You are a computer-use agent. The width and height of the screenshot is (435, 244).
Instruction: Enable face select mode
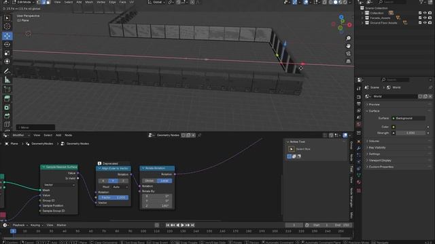pos(48,2)
